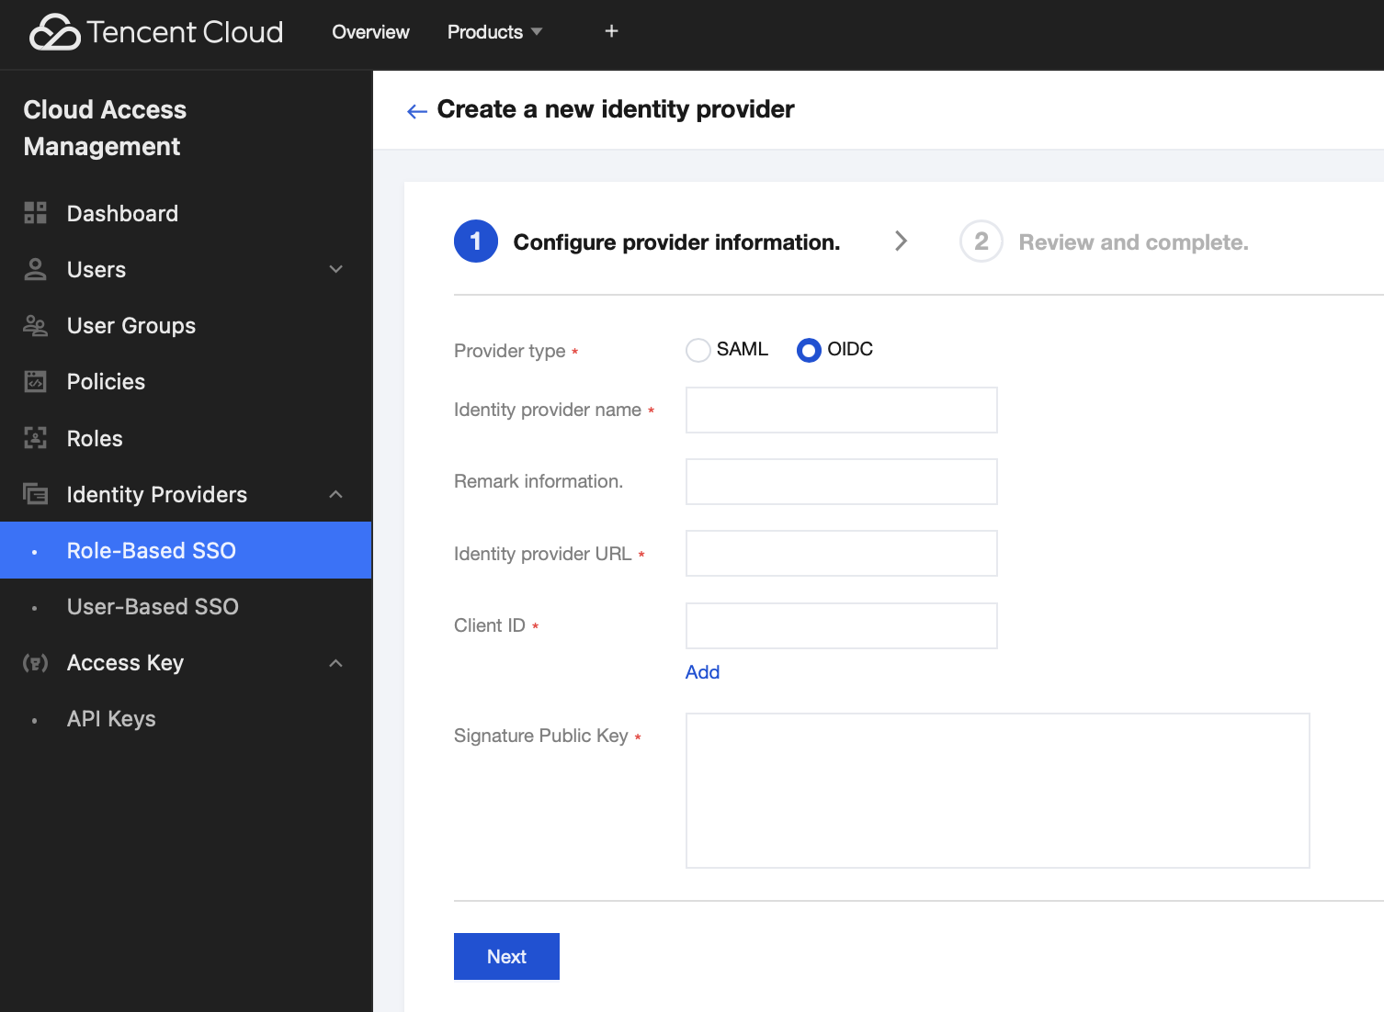The image size is (1384, 1012).
Task: Click the Users person icon
Action: (x=35, y=269)
